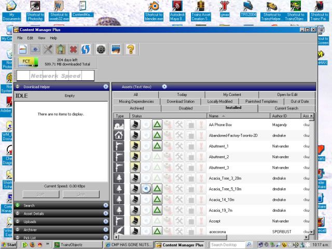Click green triangle status icon for AA Phone Box

pyautogui.click(x=157, y=125)
